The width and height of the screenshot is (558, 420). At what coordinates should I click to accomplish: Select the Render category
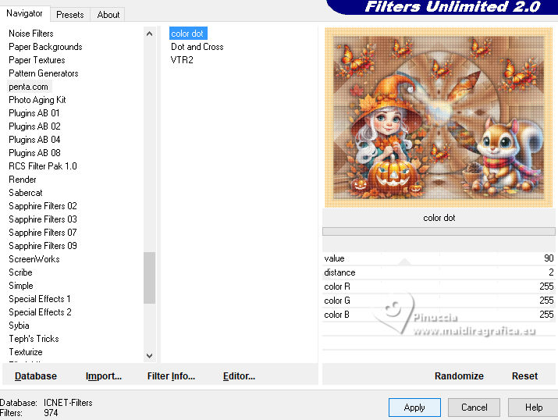(23, 180)
